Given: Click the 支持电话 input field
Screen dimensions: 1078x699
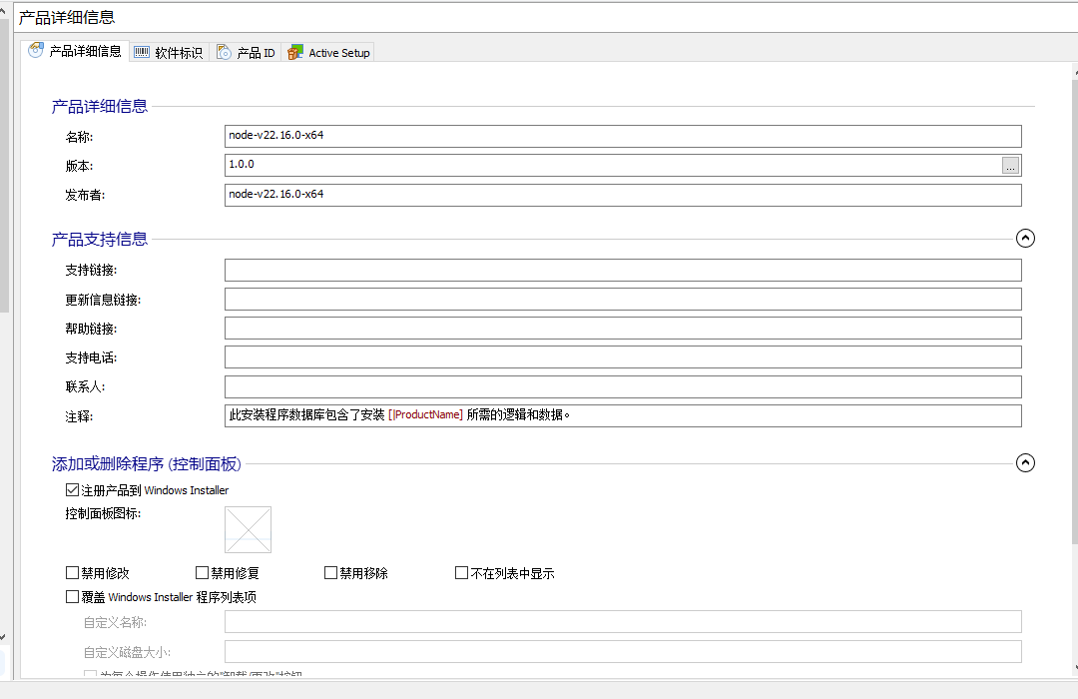Looking at the screenshot, I should tap(623, 357).
